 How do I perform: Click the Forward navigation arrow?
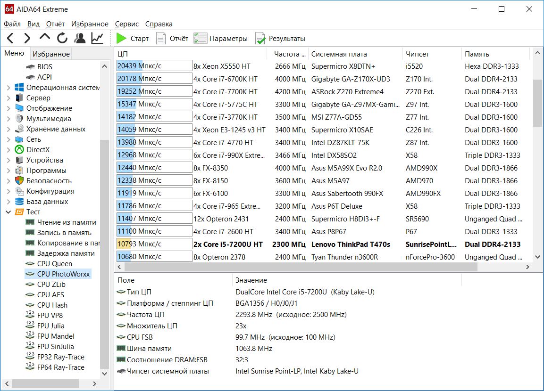click(27, 38)
